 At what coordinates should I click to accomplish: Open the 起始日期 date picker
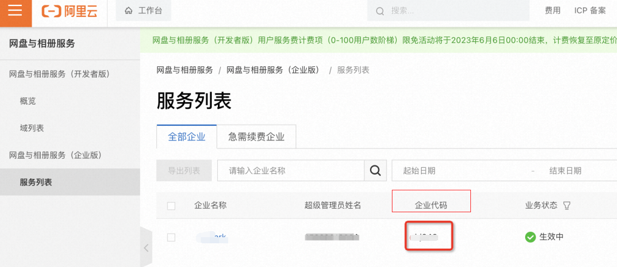419,171
